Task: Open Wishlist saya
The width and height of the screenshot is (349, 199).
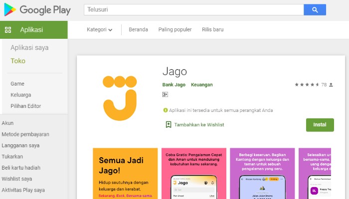Action: [x=16, y=179]
